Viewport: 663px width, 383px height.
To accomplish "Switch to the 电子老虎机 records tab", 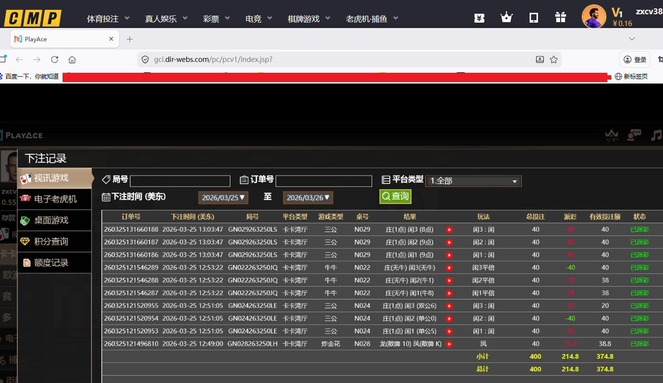I will tap(55, 199).
